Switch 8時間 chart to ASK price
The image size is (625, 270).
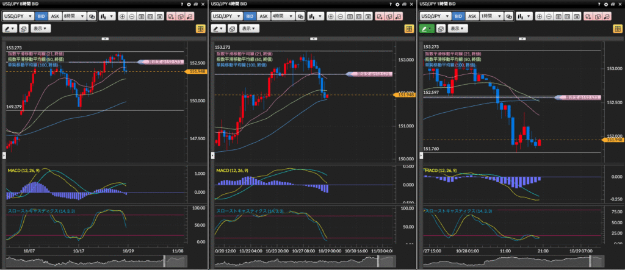coord(54,16)
